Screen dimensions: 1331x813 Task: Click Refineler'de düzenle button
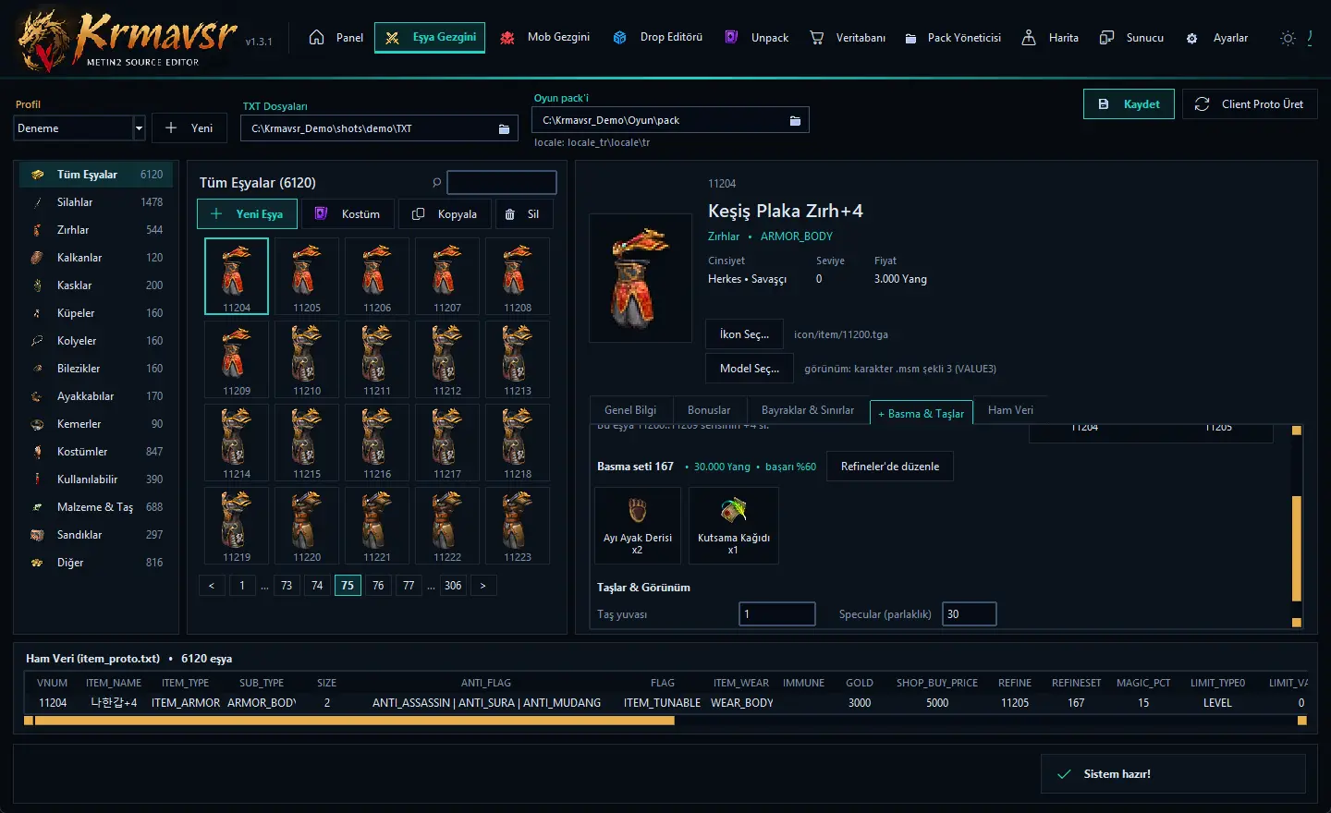890,467
